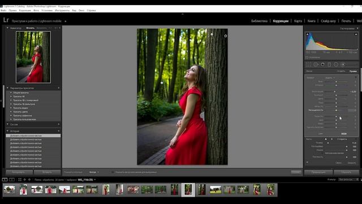Open the Фото menu

coord(36,10)
